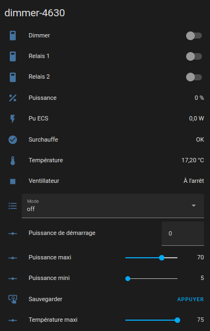Viewport: 210px width, 331px height.
Task: Click the Puissance de démarrage input field
Action: click(183, 233)
